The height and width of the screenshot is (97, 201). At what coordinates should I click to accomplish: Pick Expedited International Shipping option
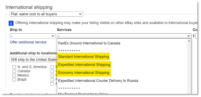pyautogui.click(x=84, y=65)
